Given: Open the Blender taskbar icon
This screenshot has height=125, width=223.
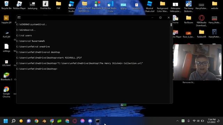Looking at the screenshot, I should 44,121.
